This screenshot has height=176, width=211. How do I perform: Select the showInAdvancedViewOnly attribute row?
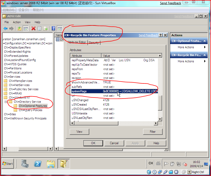click(114, 82)
